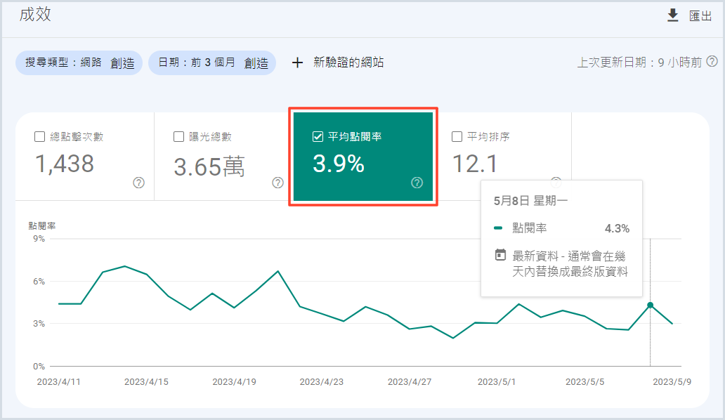Click the plus icon beside 新驗證的網站

(x=297, y=63)
